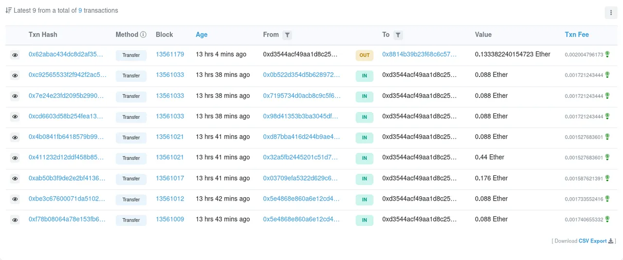Preview transaction 0xbe3c67600071da5102 with eye icon

[15, 199]
